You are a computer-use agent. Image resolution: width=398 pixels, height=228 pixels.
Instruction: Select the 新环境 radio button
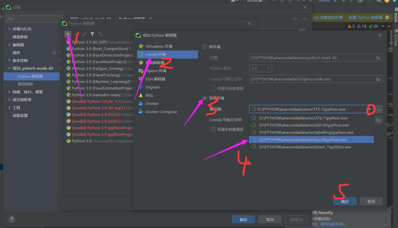click(205, 47)
